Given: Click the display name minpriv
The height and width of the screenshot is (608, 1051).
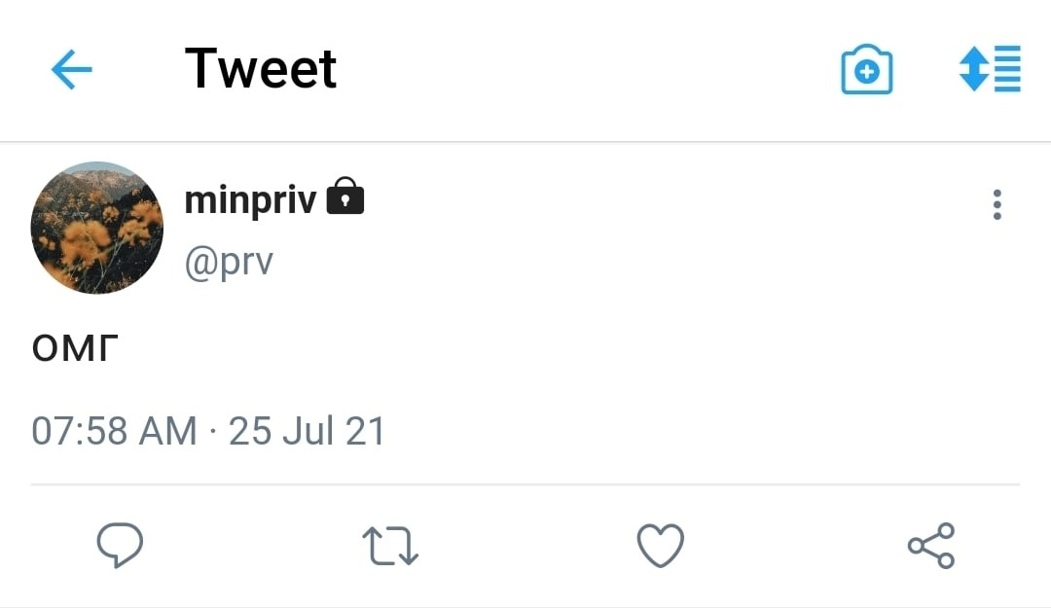Looking at the screenshot, I should 250,199.
